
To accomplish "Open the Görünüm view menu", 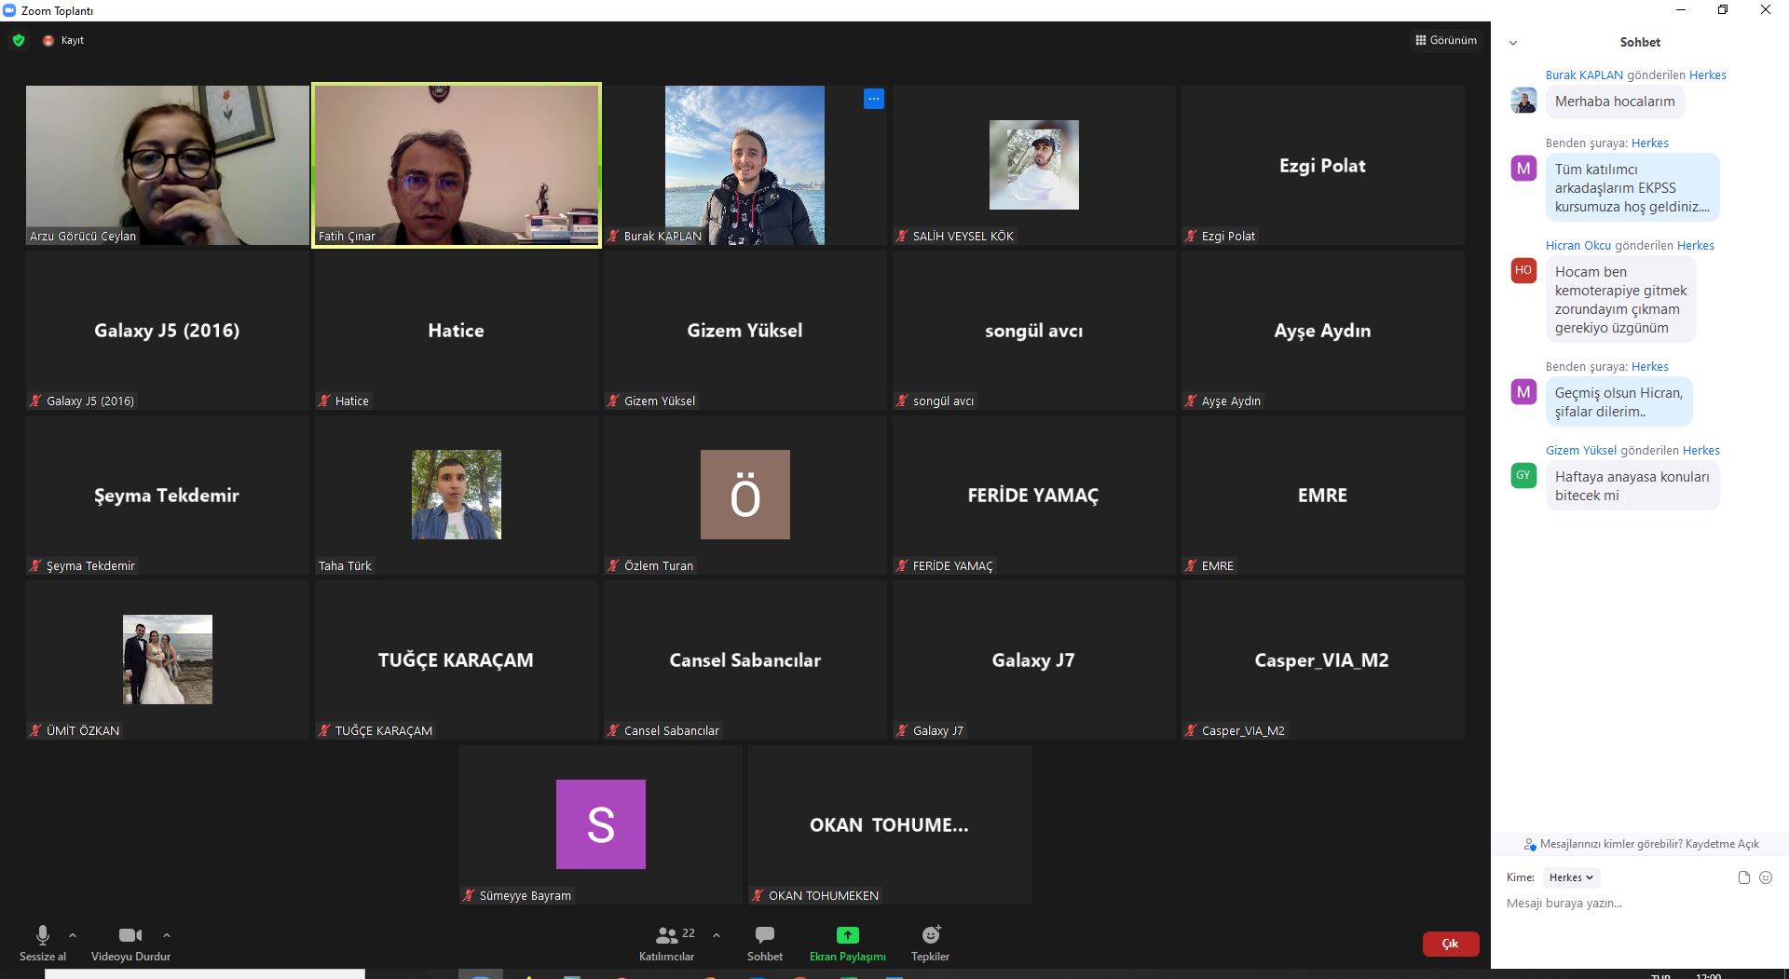I will point(1446,40).
